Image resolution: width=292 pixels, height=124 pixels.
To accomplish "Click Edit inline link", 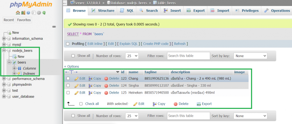I will (x=95, y=44).
